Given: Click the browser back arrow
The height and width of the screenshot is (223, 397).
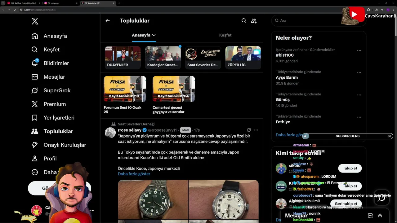Looking at the screenshot, I should [x=3, y=10].
